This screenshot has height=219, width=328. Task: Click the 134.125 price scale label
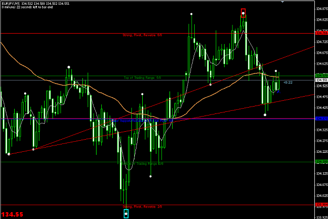tap(322, 173)
